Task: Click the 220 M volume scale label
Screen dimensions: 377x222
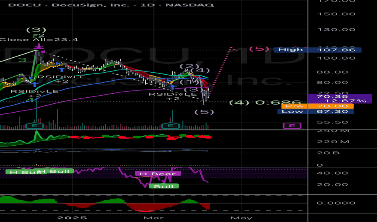Action: 333,142
